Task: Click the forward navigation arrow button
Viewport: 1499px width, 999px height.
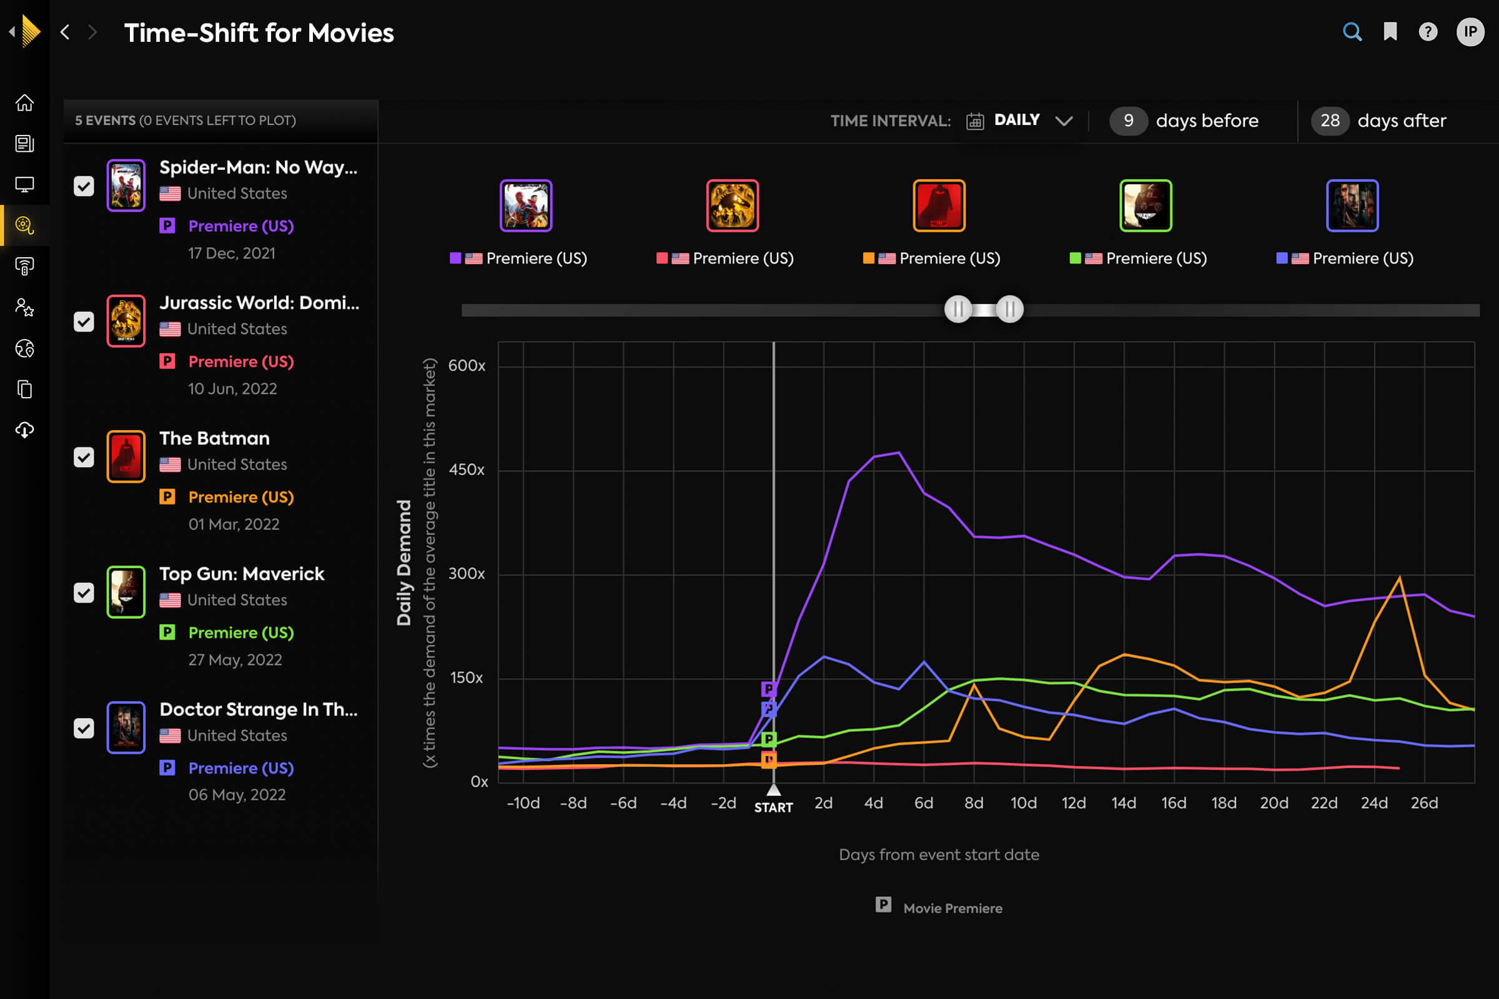Action: 91,31
